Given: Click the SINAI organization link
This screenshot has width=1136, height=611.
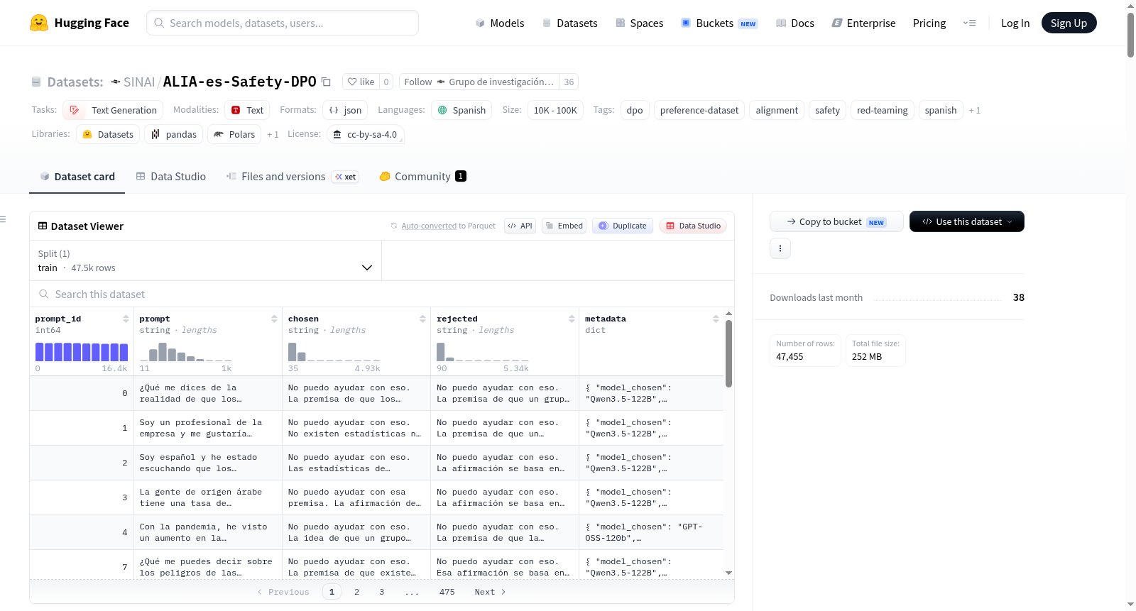Looking at the screenshot, I should [x=139, y=82].
